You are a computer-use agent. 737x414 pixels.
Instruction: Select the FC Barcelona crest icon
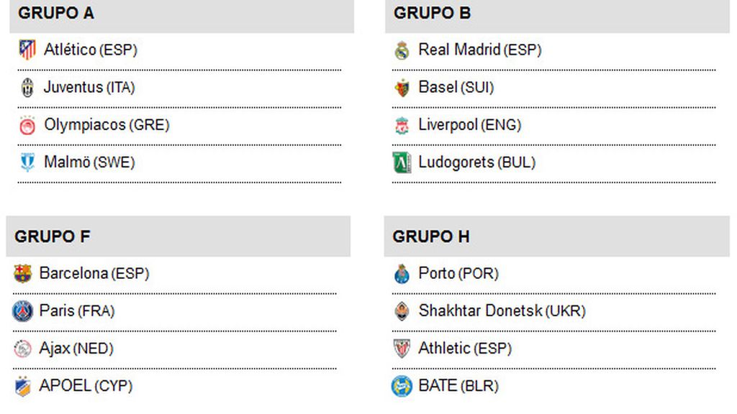pos(22,274)
